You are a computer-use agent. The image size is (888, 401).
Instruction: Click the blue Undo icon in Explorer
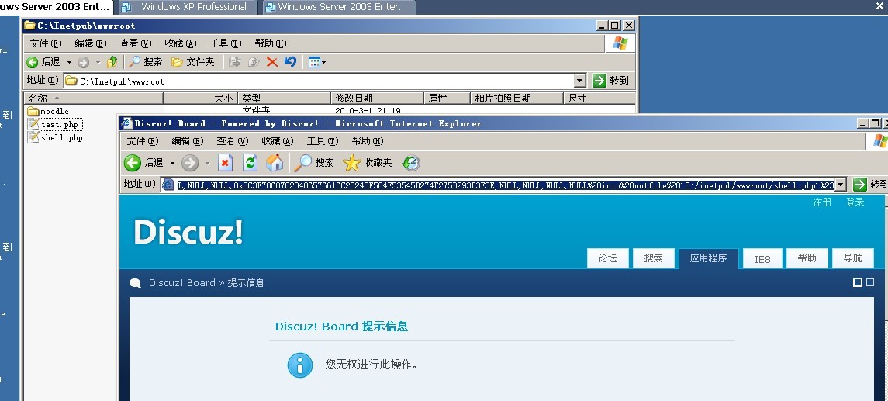[291, 62]
